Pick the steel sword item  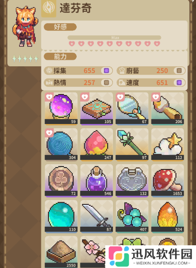point(97,216)
